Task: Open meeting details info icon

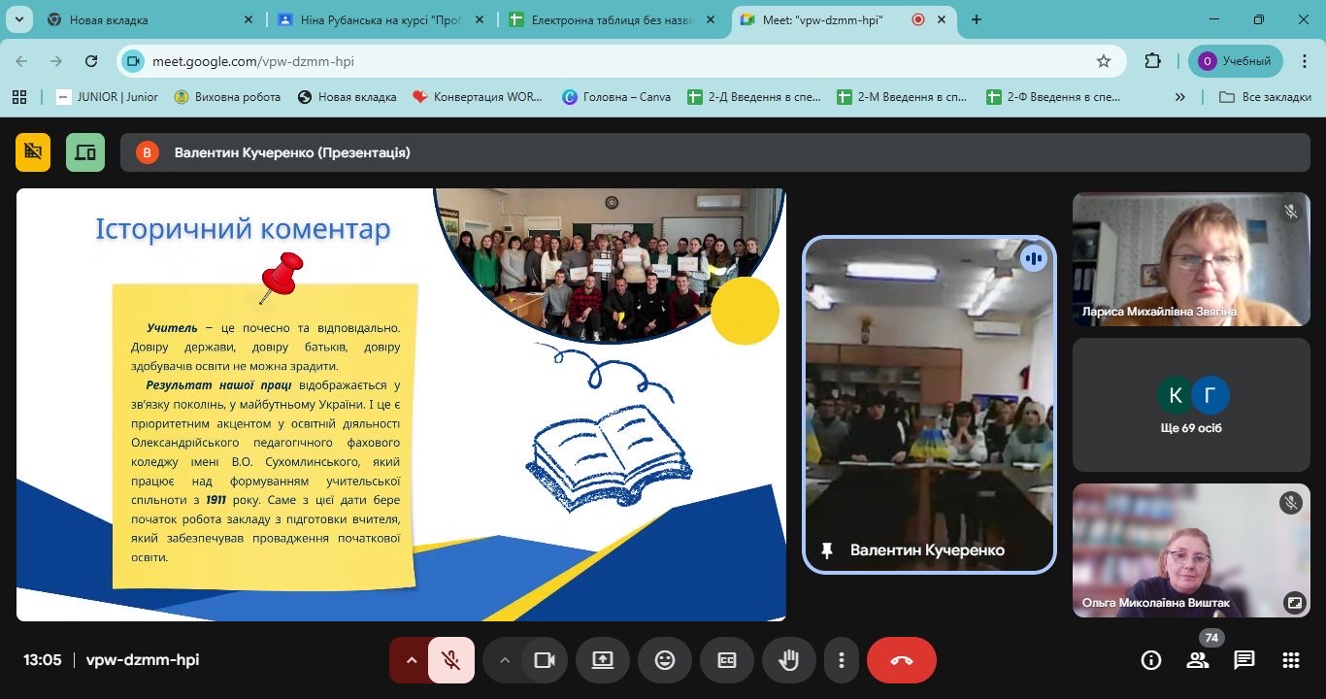Action: (x=1150, y=660)
